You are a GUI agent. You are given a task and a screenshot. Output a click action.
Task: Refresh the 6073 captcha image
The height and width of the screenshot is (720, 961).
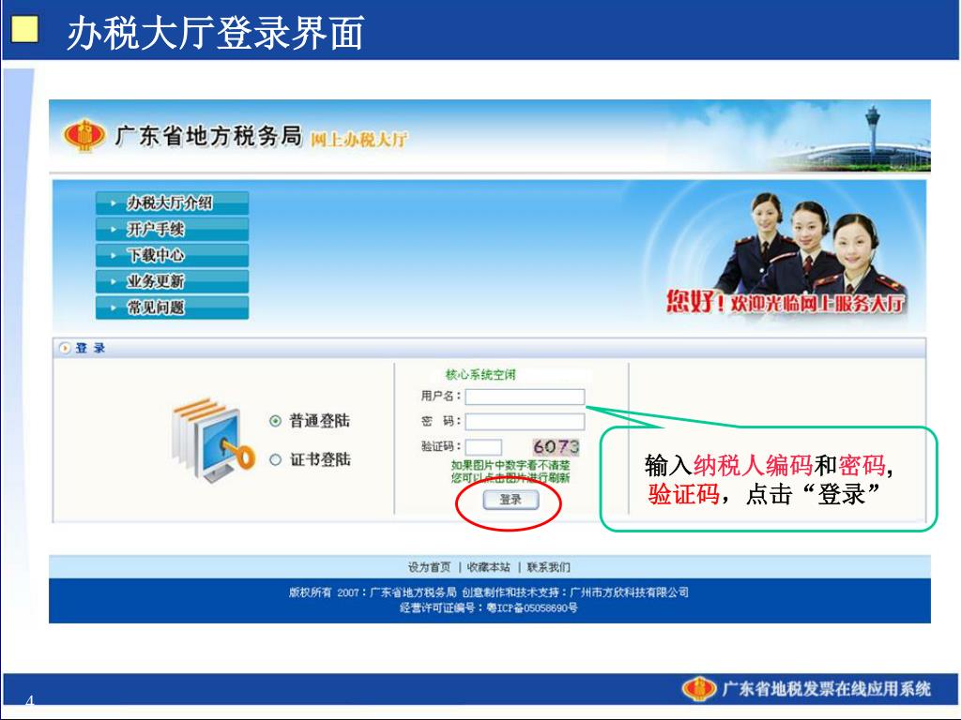coord(556,446)
